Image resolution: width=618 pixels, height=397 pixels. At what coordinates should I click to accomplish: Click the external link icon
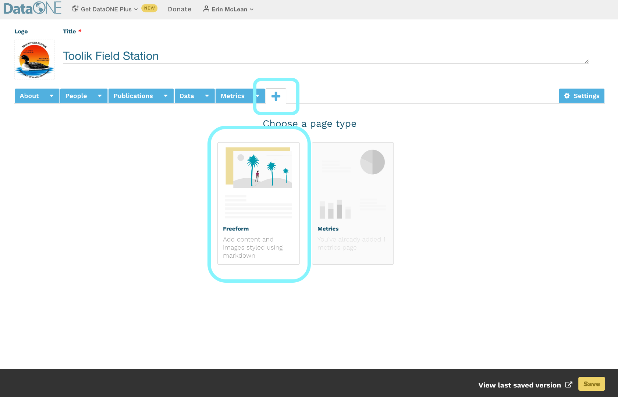click(569, 385)
